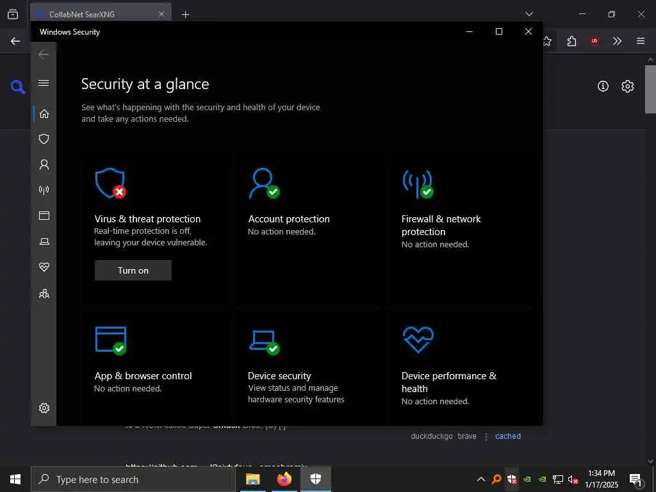Open Virus & threat protection heading link
656x492 pixels.
pyautogui.click(x=147, y=219)
